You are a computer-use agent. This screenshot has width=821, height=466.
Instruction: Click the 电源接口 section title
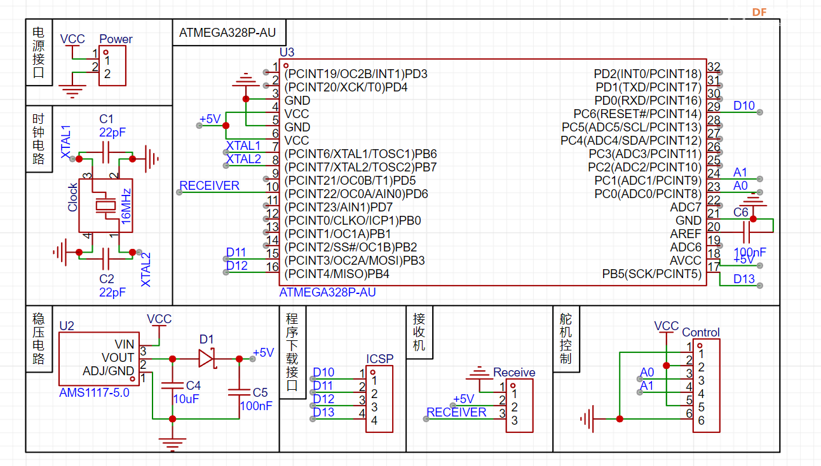39,53
